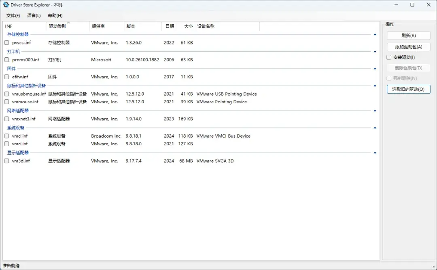437x270 pixels.
Task: Close the Driver Store Explorer window
Action: pyautogui.click(x=429, y=5)
